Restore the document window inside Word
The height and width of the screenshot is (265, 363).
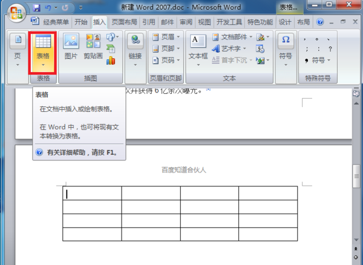(343, 22)
